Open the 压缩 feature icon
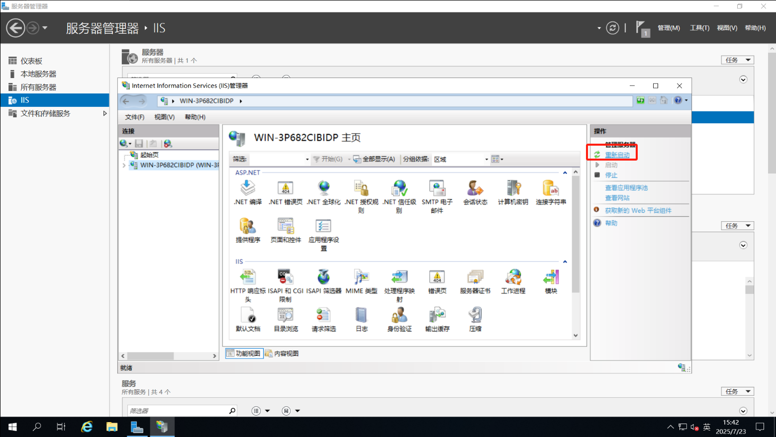This screenshot has width=776, height=437. click(x=475, y=315)
